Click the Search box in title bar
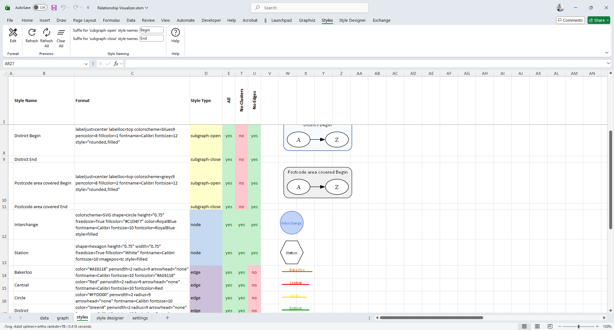614x330 pixels. tap(309, 8)
